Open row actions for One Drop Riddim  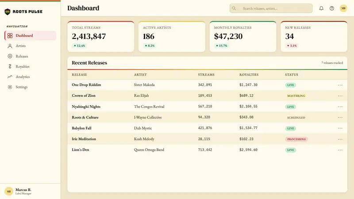340,85
